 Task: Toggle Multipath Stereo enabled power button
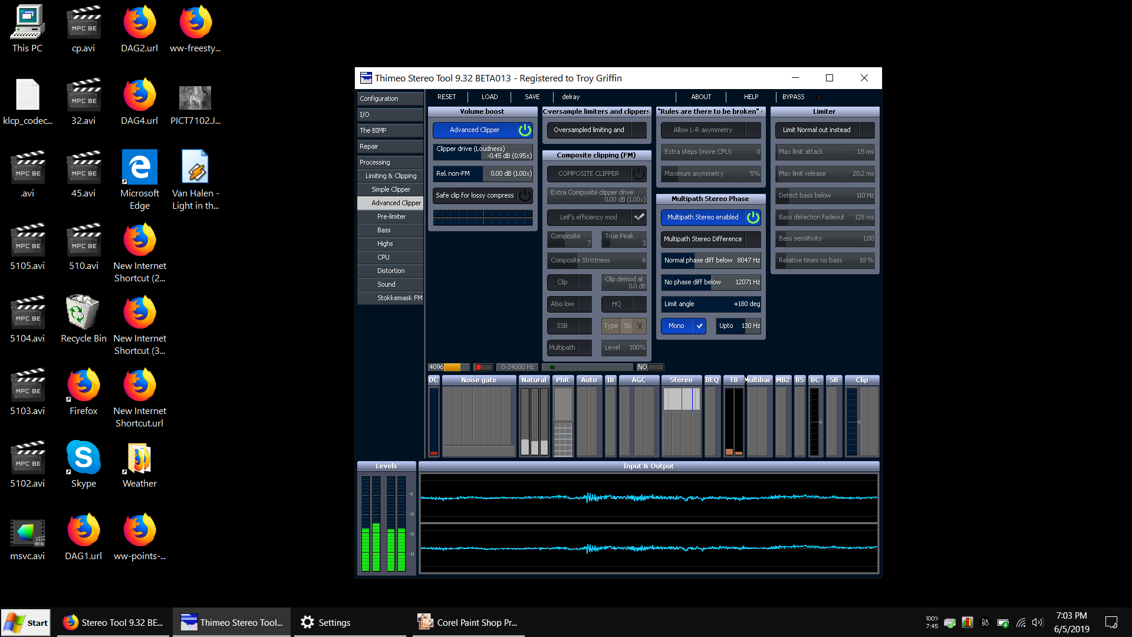[753, 217]
